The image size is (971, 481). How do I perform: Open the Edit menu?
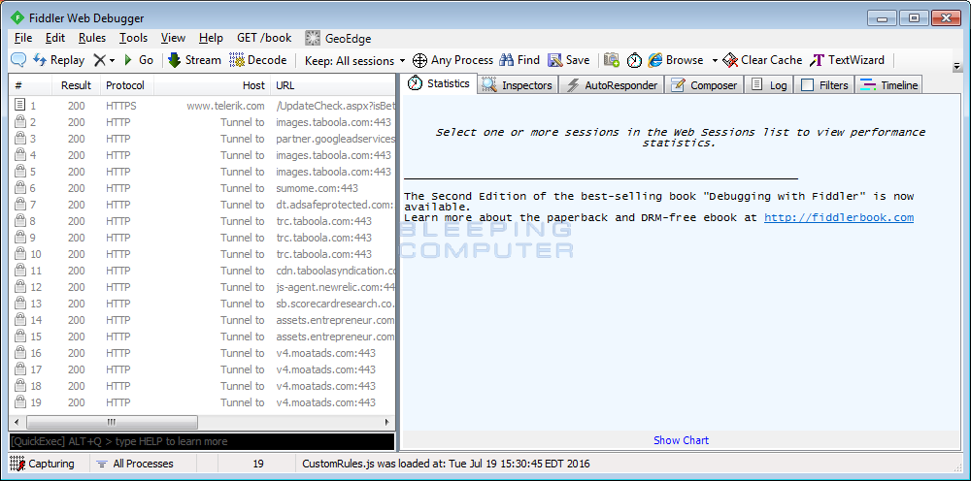tap(55, 38)
